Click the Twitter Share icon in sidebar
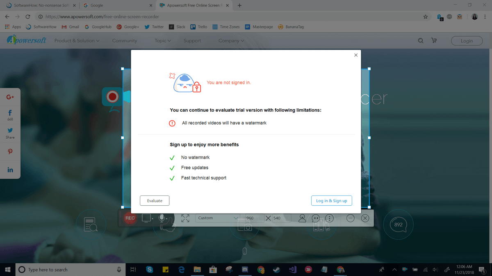492x276 pixels. [x=10, y=132]
